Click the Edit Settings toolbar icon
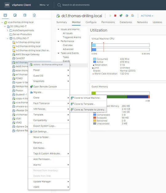This screenshot has width=166, height=193. (127, 16)
